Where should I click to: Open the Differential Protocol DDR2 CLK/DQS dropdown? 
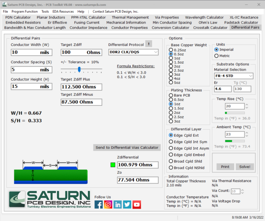tap(133, 52)
